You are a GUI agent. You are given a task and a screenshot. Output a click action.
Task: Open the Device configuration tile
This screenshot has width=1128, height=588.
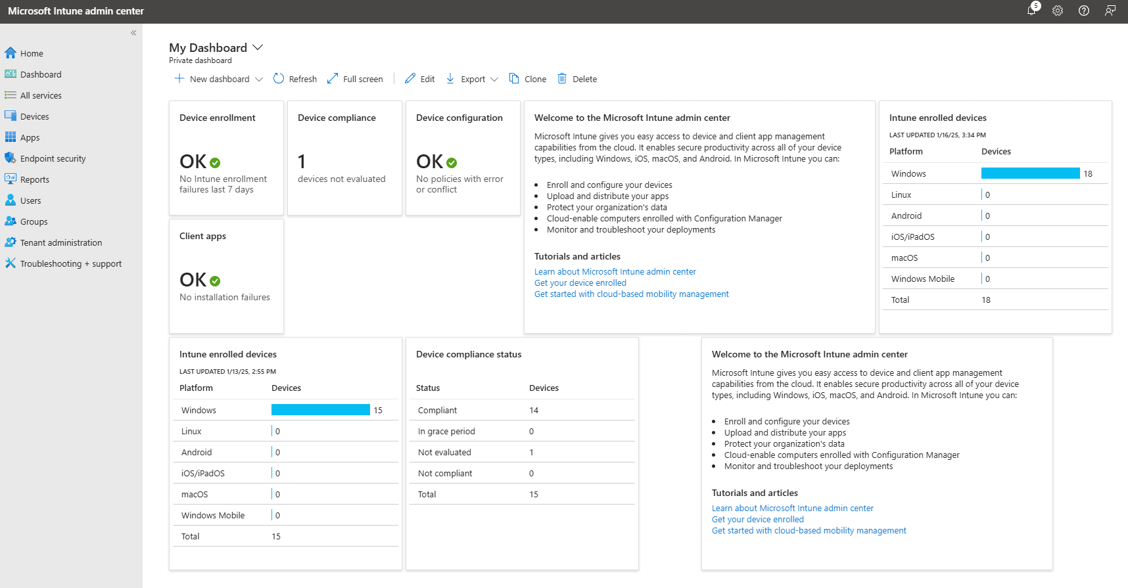pyautogui.click(x=463, y=158)
